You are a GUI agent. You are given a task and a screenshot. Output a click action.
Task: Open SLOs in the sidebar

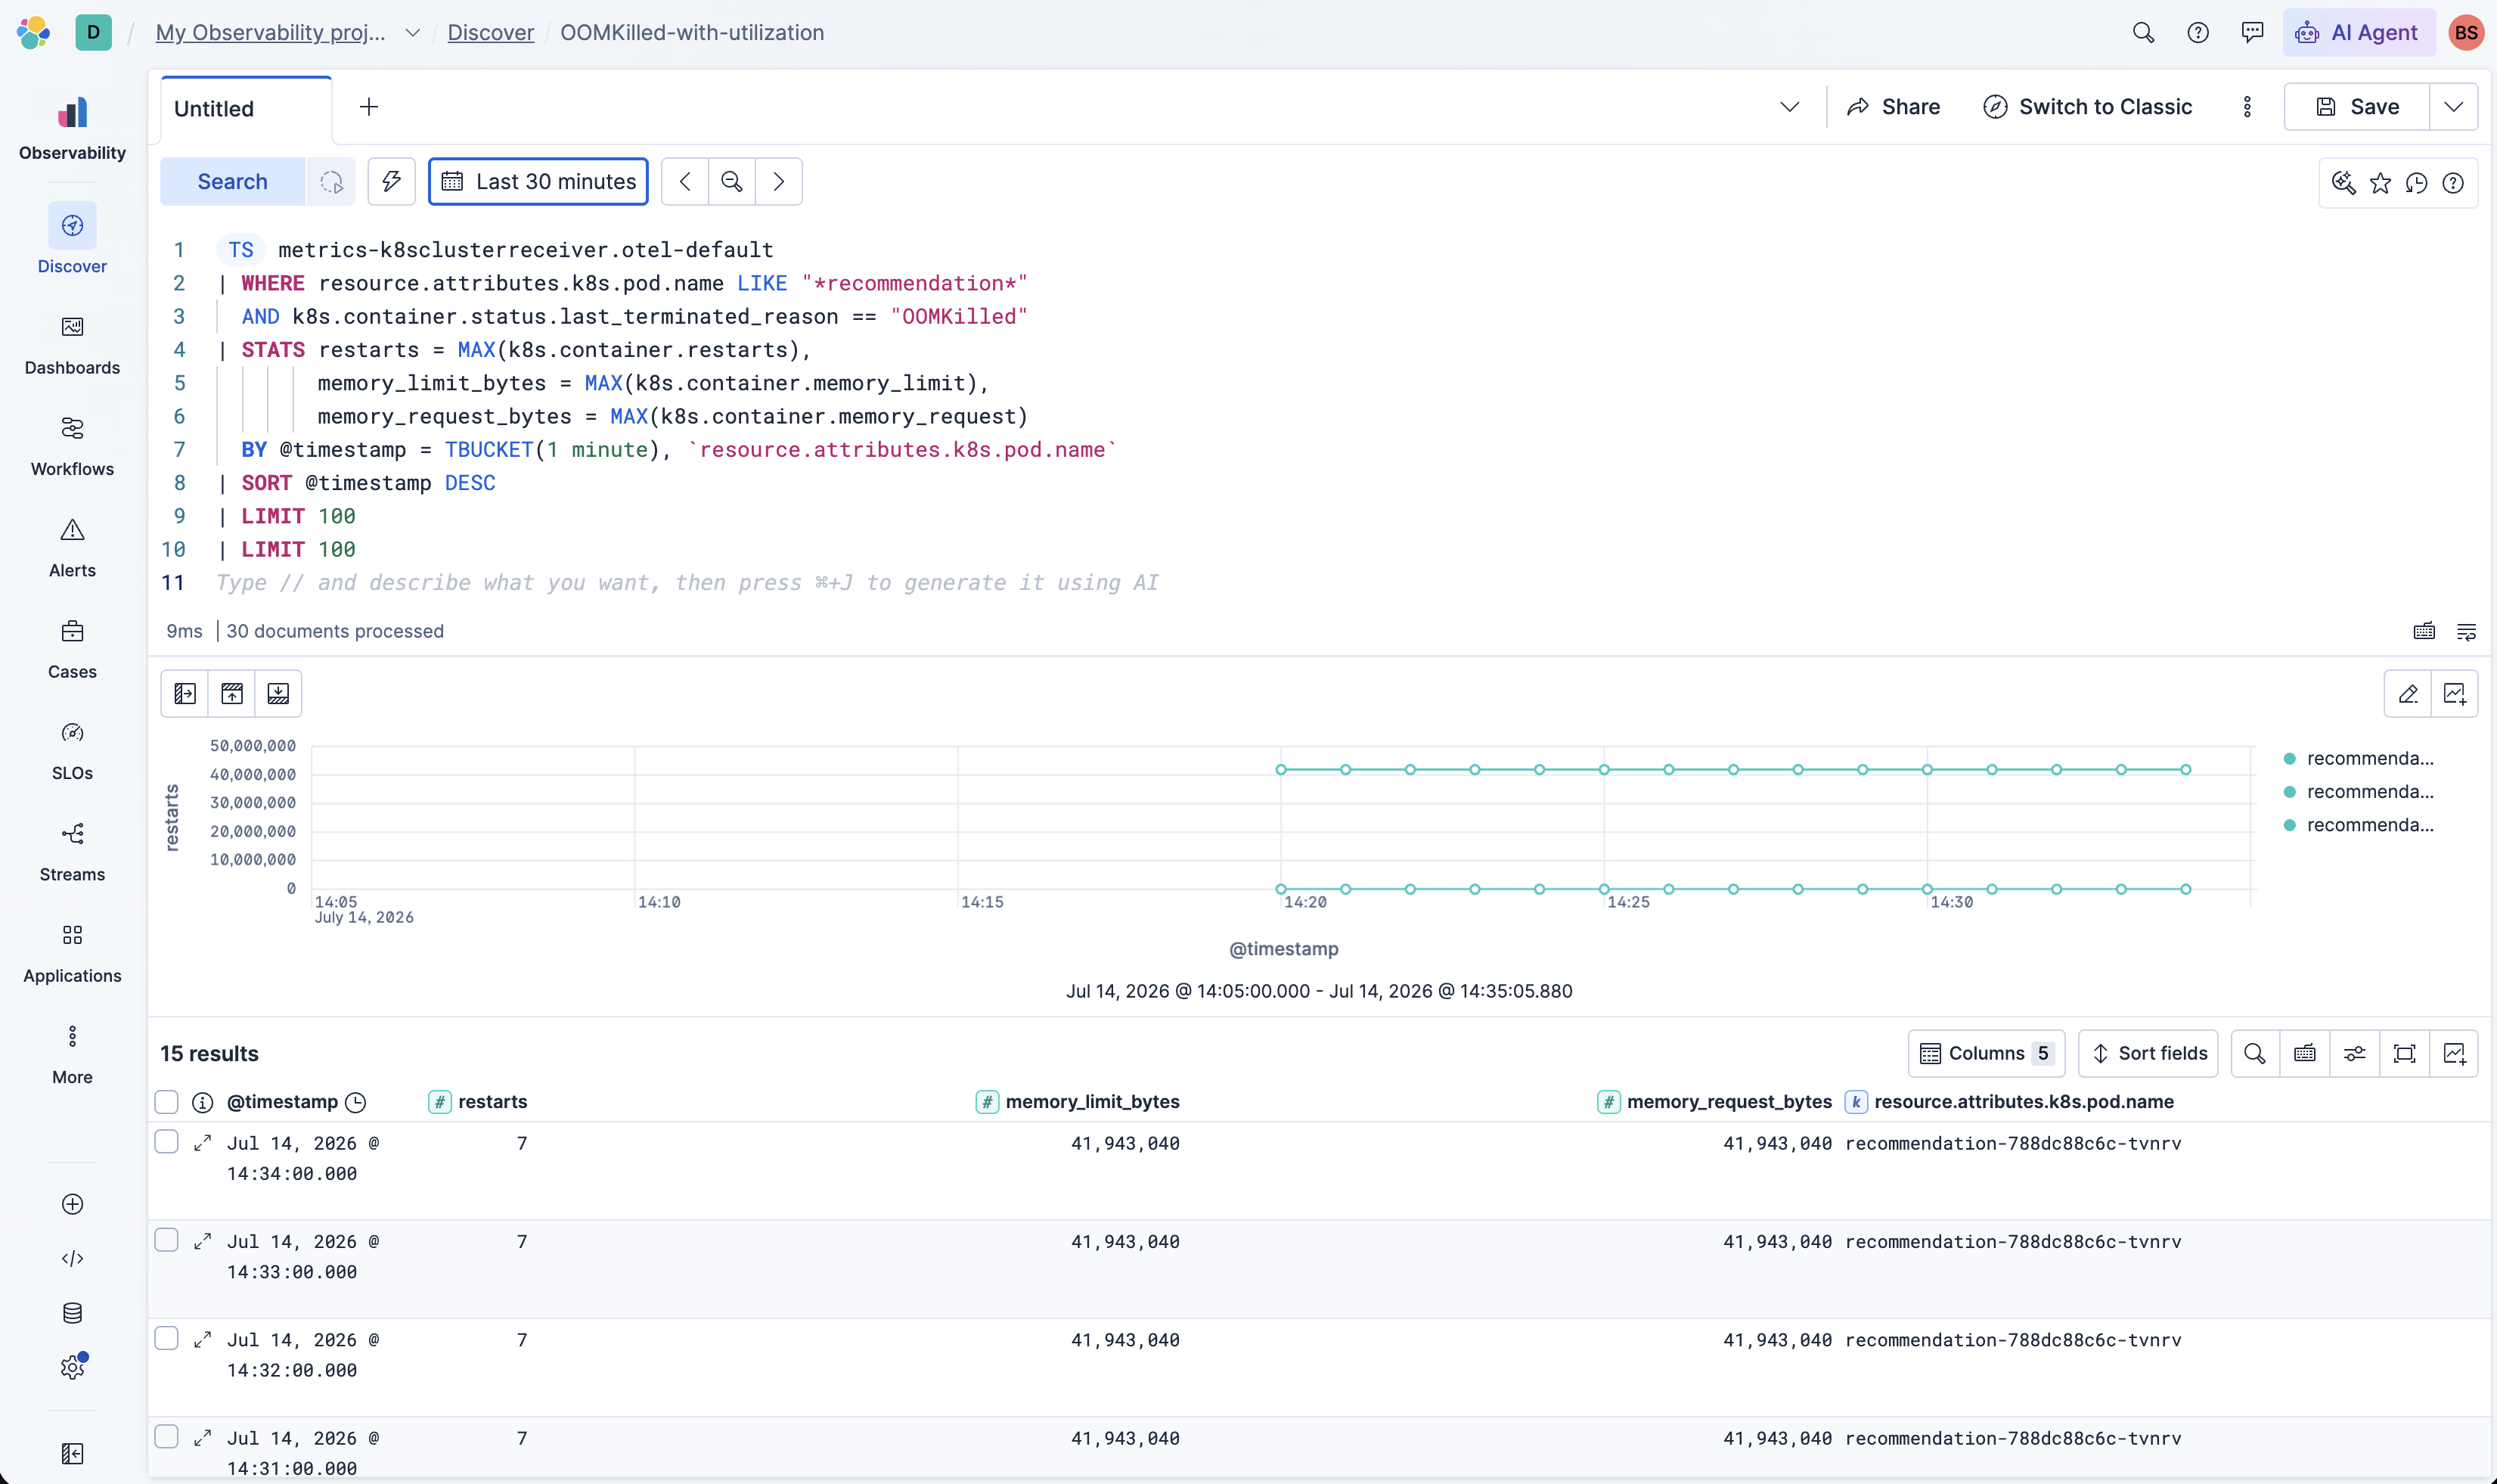(x=72, y=750)
